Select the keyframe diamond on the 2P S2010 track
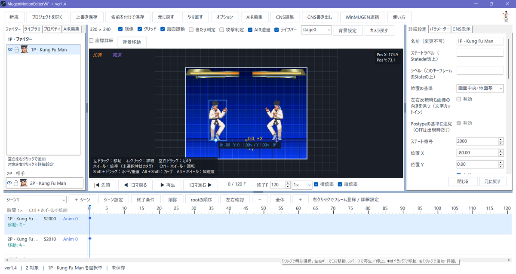Viewport: 516px width, 274px height. point(90,239)
